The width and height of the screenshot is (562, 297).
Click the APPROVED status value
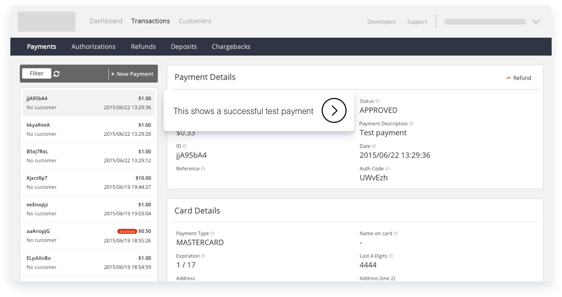(379, 110)
